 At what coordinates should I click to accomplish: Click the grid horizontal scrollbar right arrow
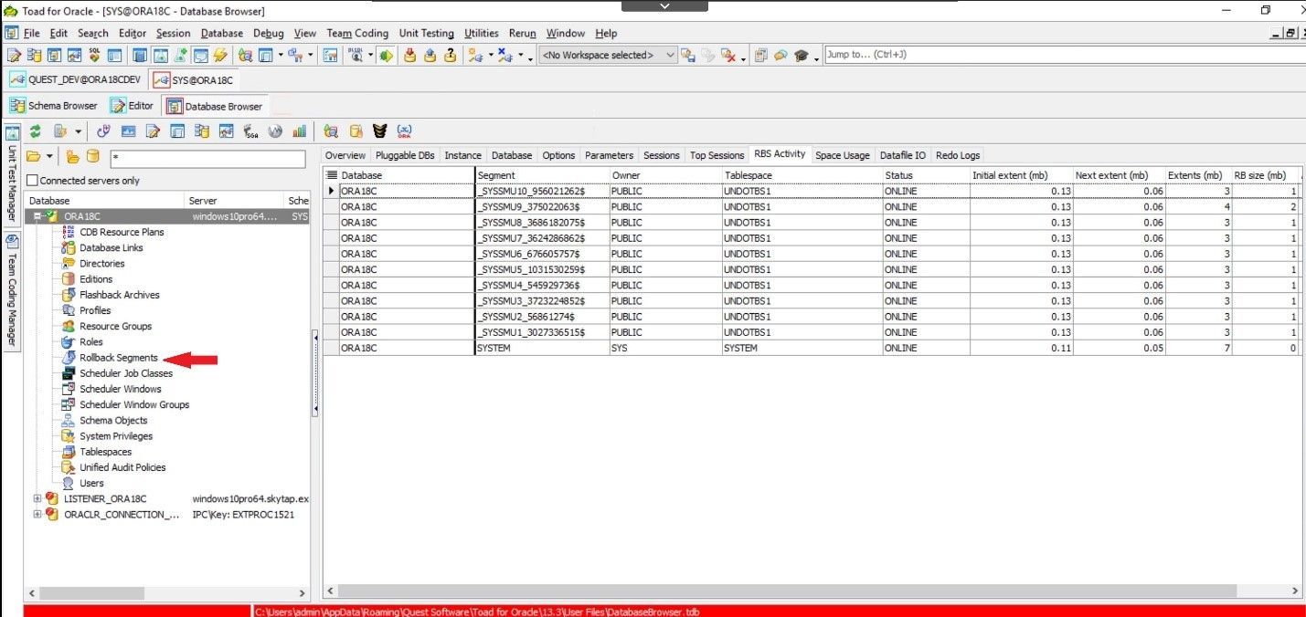coord(1293,592)
